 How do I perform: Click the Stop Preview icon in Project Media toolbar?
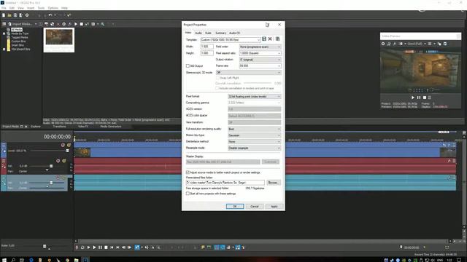click(x=81, y=24)
